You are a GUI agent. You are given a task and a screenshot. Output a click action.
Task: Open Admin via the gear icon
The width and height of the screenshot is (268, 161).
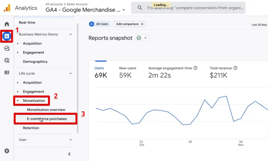point(7,151)
